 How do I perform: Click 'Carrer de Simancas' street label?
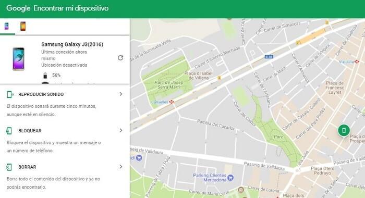pos(282,27)
